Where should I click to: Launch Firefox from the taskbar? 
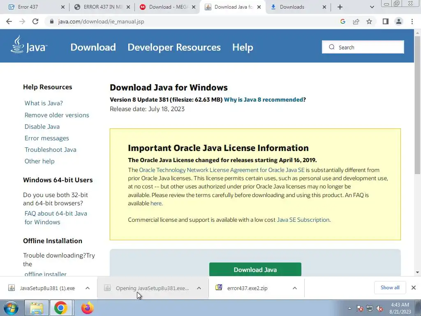coord(87,308)
